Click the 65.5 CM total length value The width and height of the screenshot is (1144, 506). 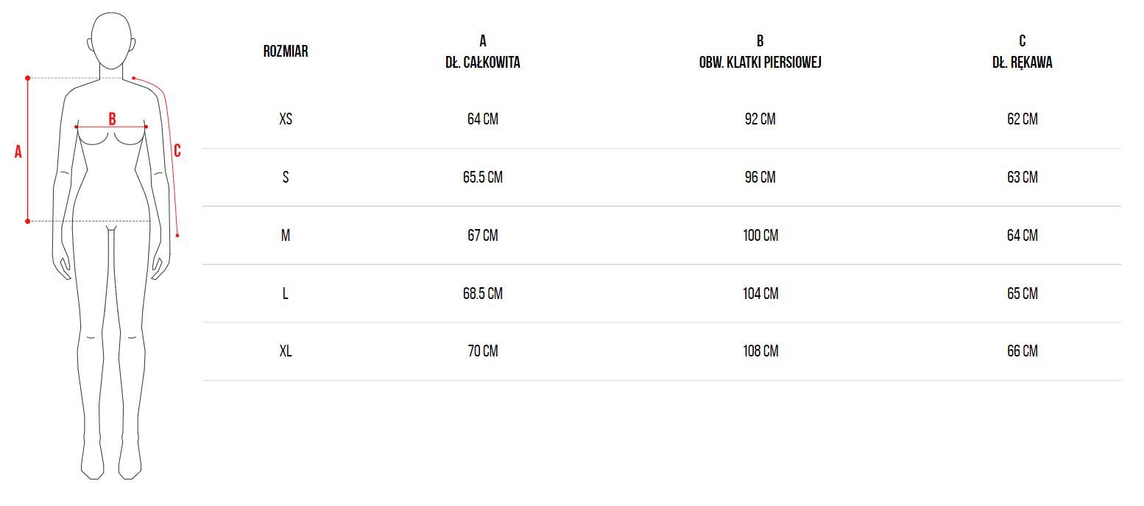(483, 178)
